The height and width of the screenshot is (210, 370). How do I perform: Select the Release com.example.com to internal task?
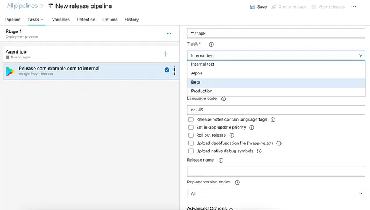[x=91, y=71]
